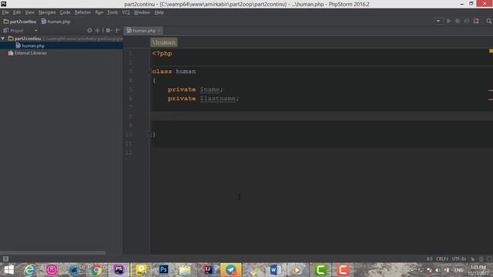
Task: Click the closing brace fold marker
Action: click(x=150, y=135)
